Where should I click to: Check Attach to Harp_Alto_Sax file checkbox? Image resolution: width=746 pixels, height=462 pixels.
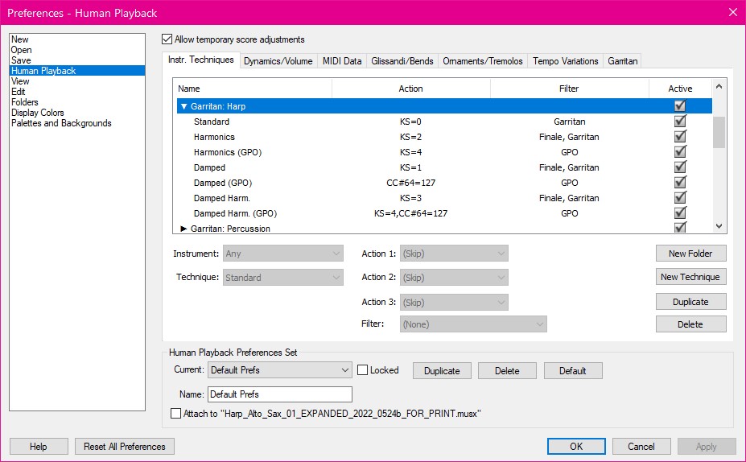(x=176, y=414)
